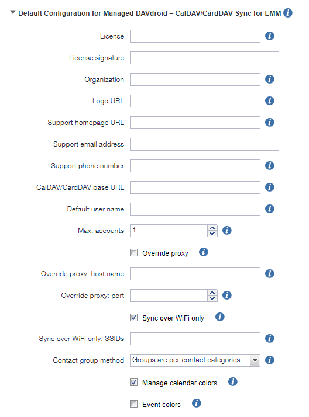Image resolution: width=309 pixels, height=417 pixels.
Task: Click the info icon next to License field
Action: pyautogui.click(x=270, y=36)
